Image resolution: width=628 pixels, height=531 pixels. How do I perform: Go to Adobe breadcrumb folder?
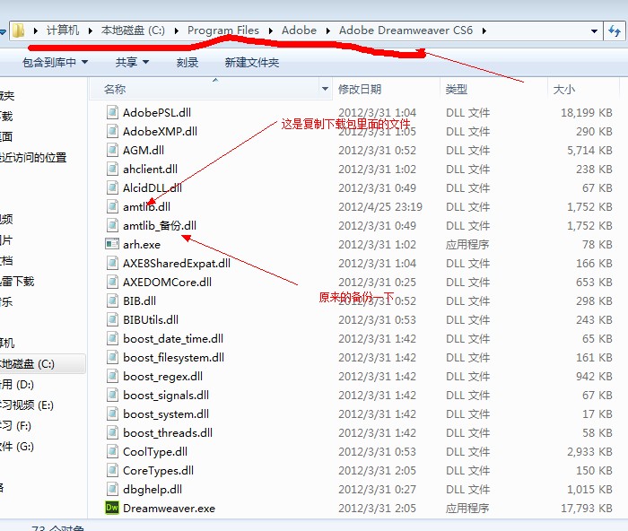click(299, 30)
